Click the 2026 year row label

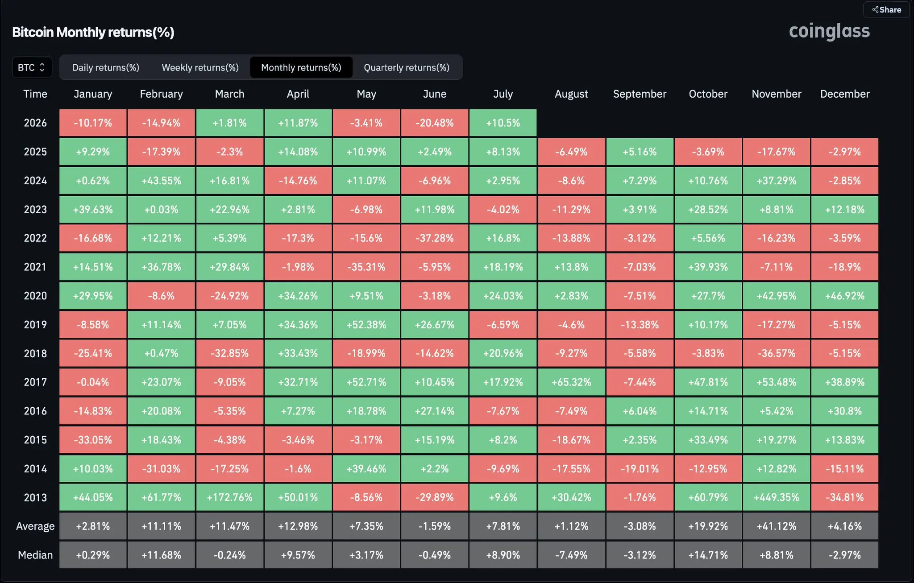tap(35, 123)
